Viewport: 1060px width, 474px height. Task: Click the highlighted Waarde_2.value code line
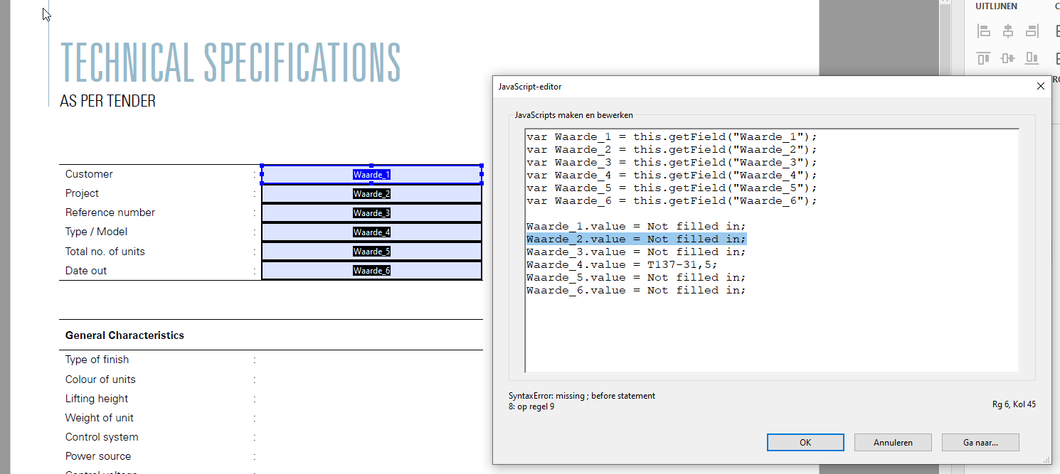[x=635, y=239]
